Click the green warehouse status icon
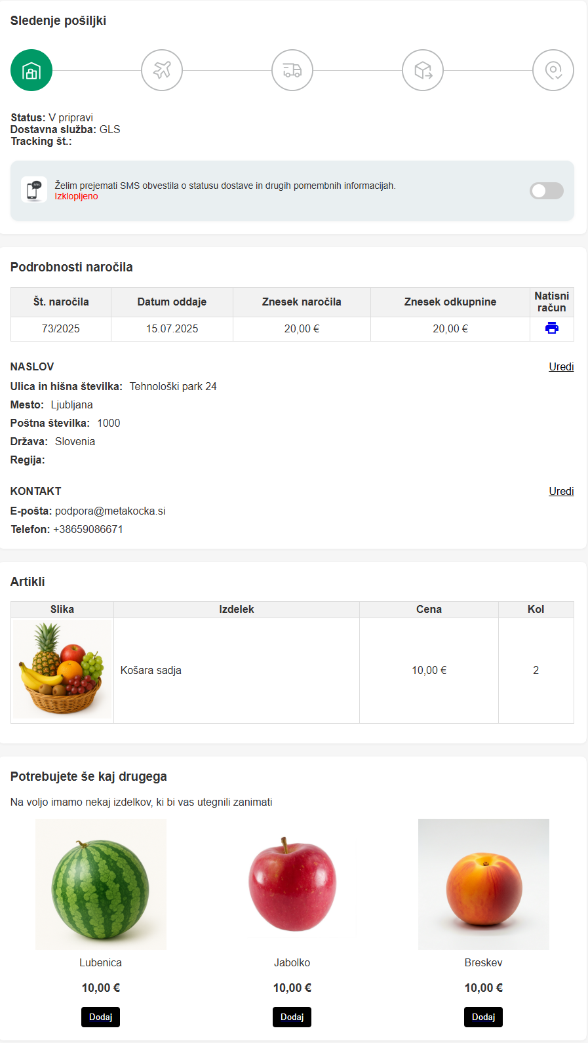588x1043 pixels. pos(31,70)
